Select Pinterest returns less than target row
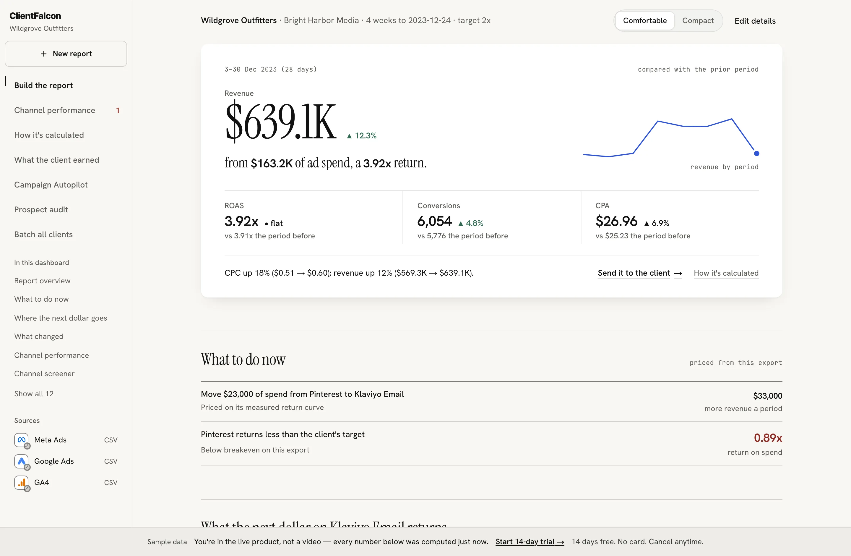Screen dimensions: 851x556 (491, 444)
